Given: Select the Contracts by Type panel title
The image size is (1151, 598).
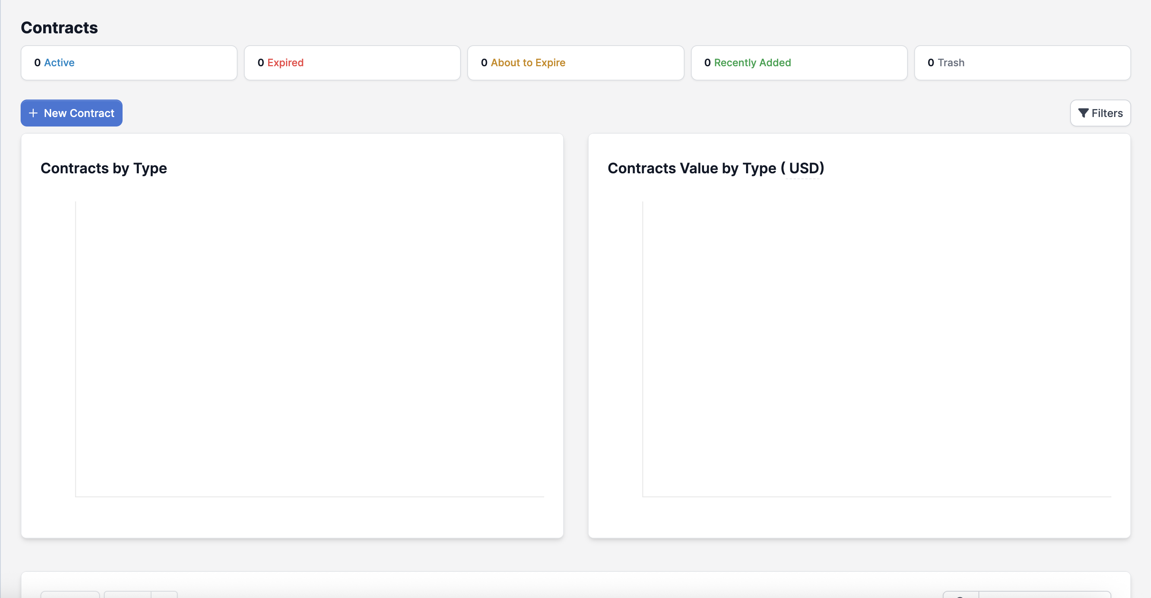Looking at the screenshot, I should (x=104, y=169).
